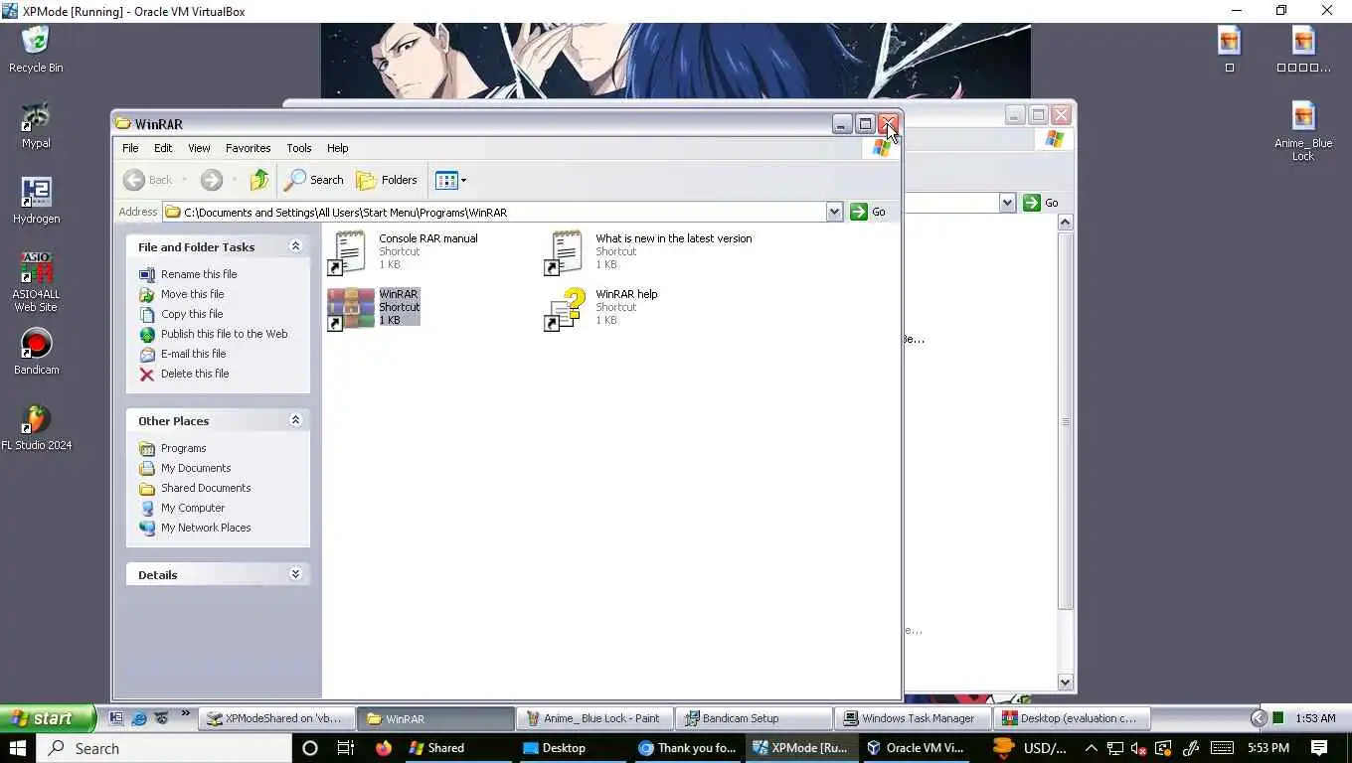The width and height of the screenshot is (1352, 763).
Task: Go to My Documents in Other Places
Action: pos(196,468)
